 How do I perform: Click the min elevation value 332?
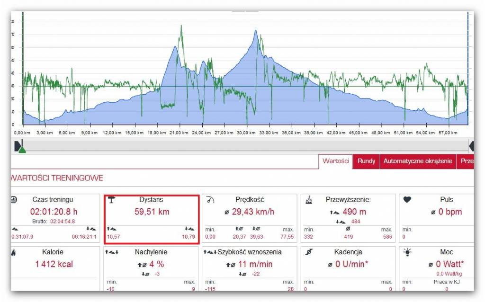(x=308, y=237)
